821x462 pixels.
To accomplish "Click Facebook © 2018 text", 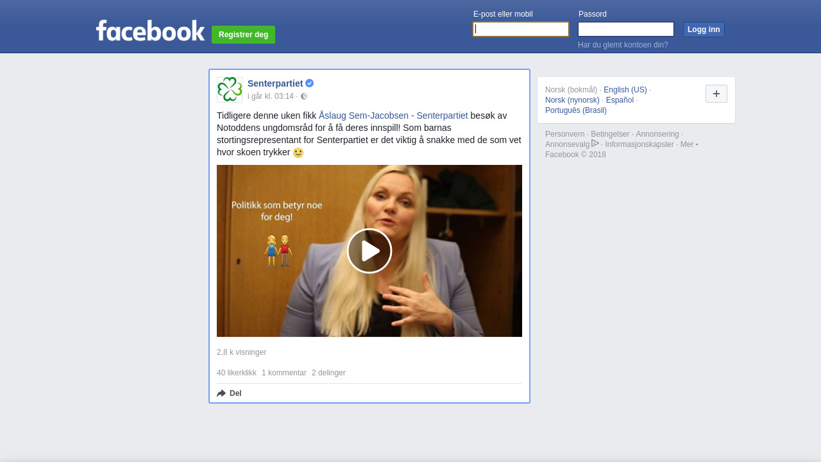I will pyautogui.click(x=575, y=155).
